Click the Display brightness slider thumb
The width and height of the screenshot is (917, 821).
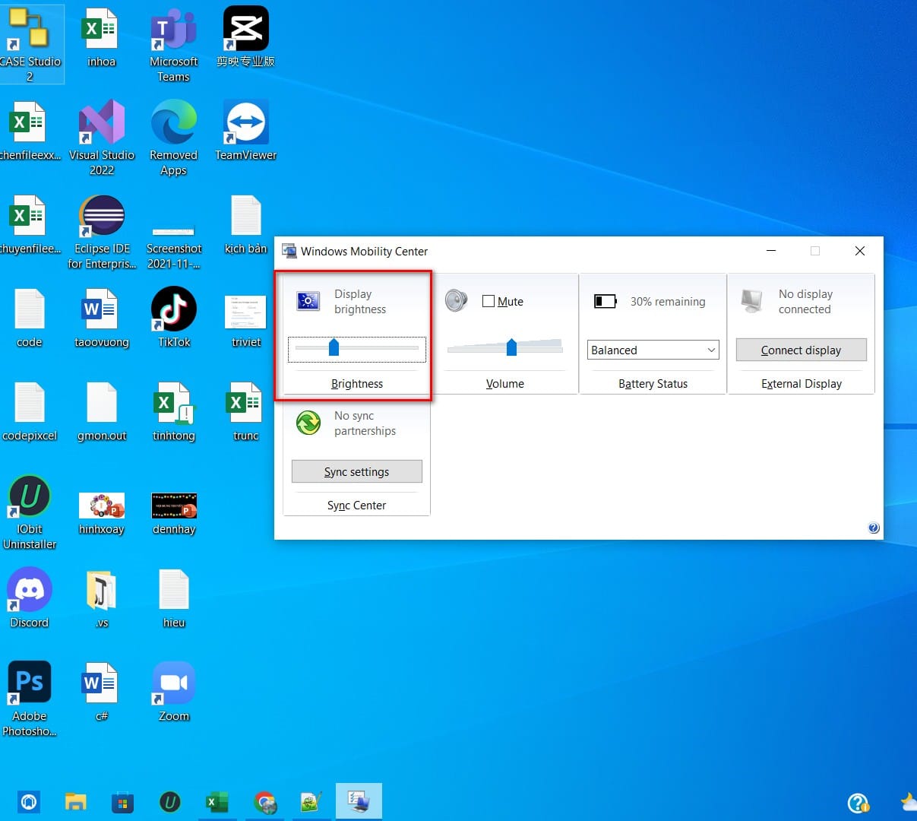(x=334, y=347)
